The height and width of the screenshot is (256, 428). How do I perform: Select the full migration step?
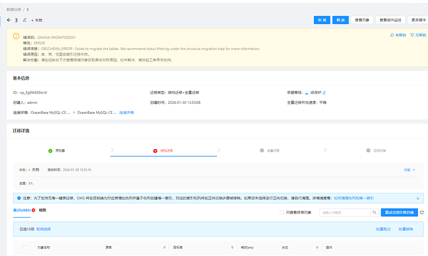pyautogui.click(x=269, y=150)
